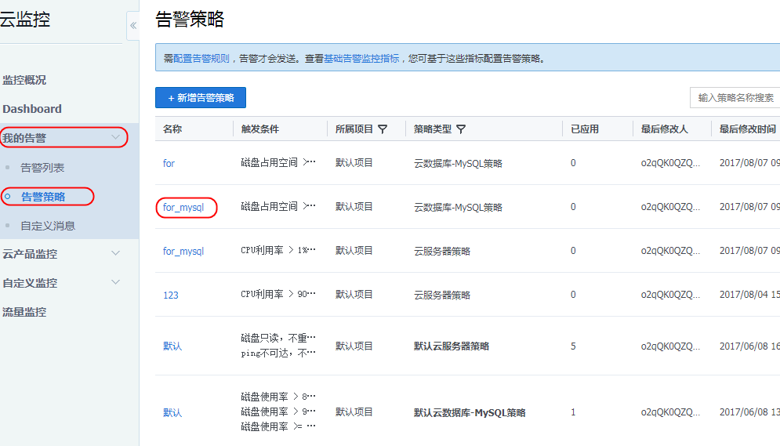The height and width of the screenshot is (446, 780).
Task: Open Dashboard from the sidebar
Action: (32, 109)
